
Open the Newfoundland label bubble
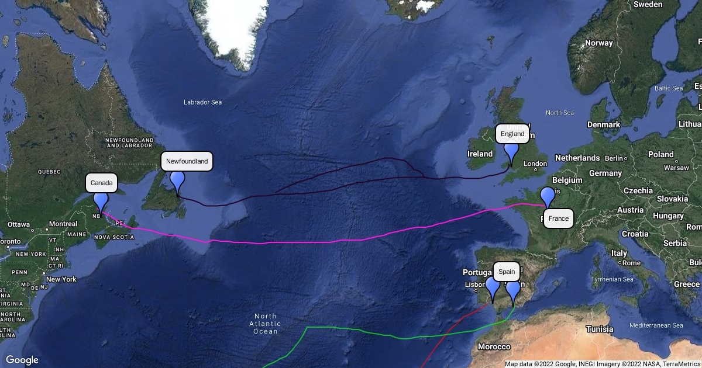coord(187,161)
